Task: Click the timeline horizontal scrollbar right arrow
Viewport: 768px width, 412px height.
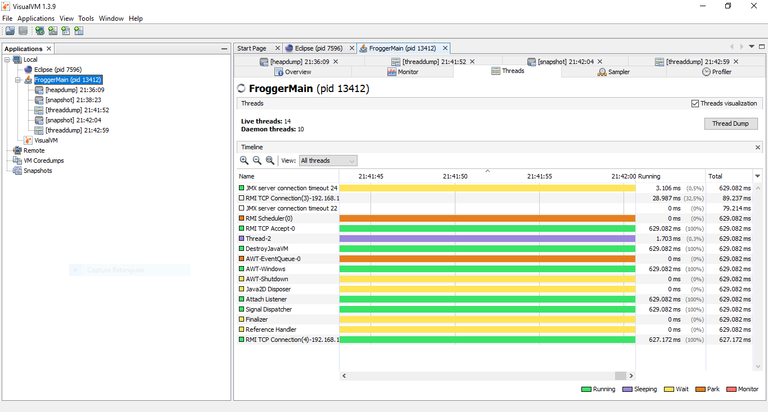Action: 631,376
